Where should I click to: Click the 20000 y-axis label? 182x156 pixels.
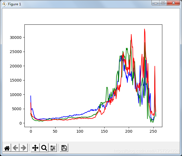[16, 66]
